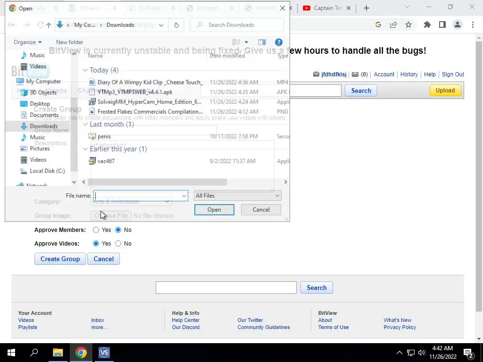Collapse the Last month (1) group

85,124
